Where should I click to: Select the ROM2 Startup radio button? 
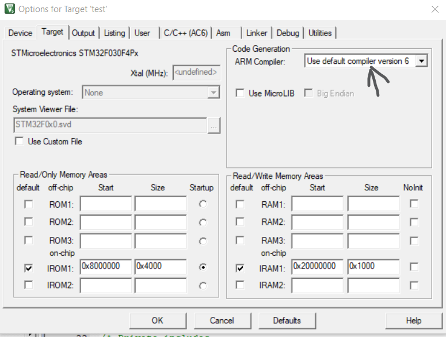[203, 223]
